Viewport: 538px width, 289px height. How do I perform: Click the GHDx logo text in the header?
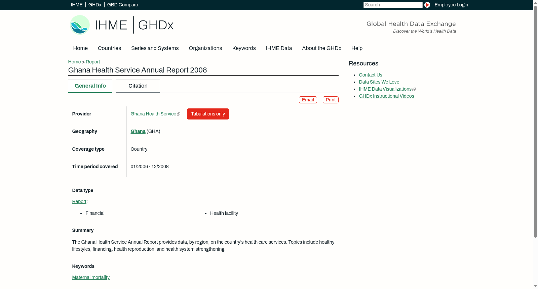[156, 25]
